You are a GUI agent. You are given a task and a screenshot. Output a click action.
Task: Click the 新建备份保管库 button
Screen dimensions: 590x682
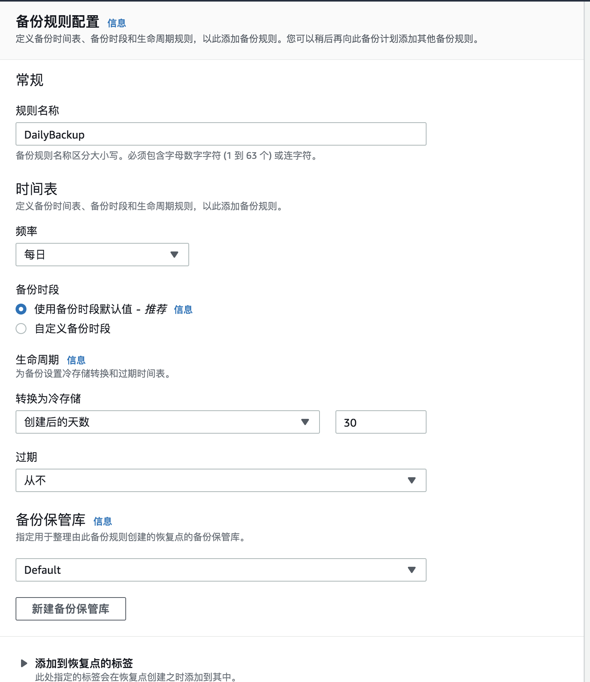point(71,609)
